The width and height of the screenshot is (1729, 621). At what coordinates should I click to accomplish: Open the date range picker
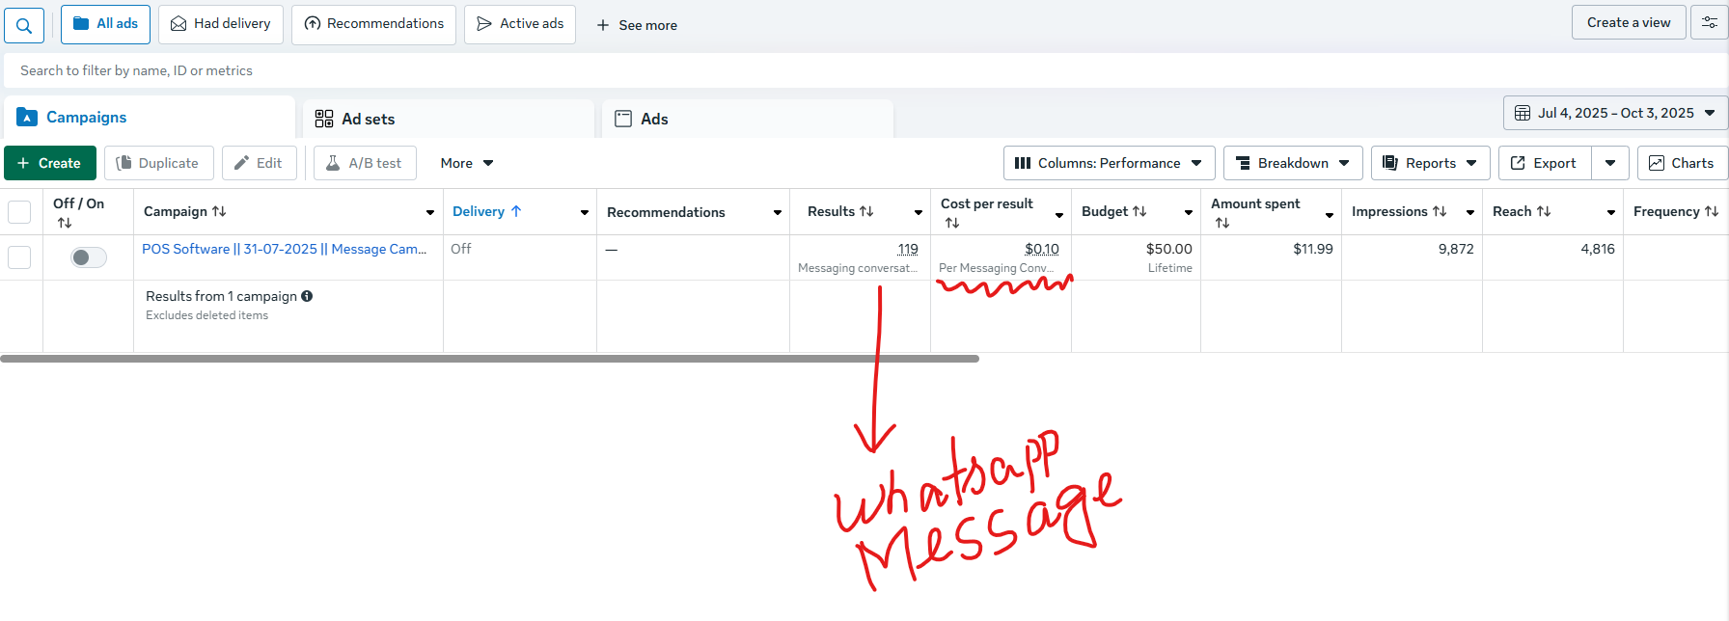(1614, 113)
